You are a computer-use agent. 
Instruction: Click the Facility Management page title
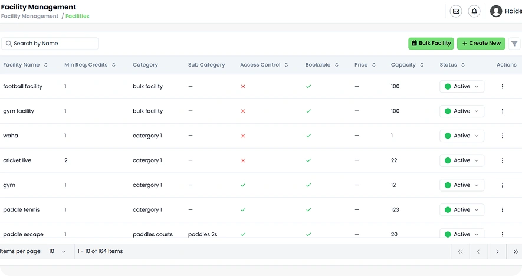(x=38, y=7)
